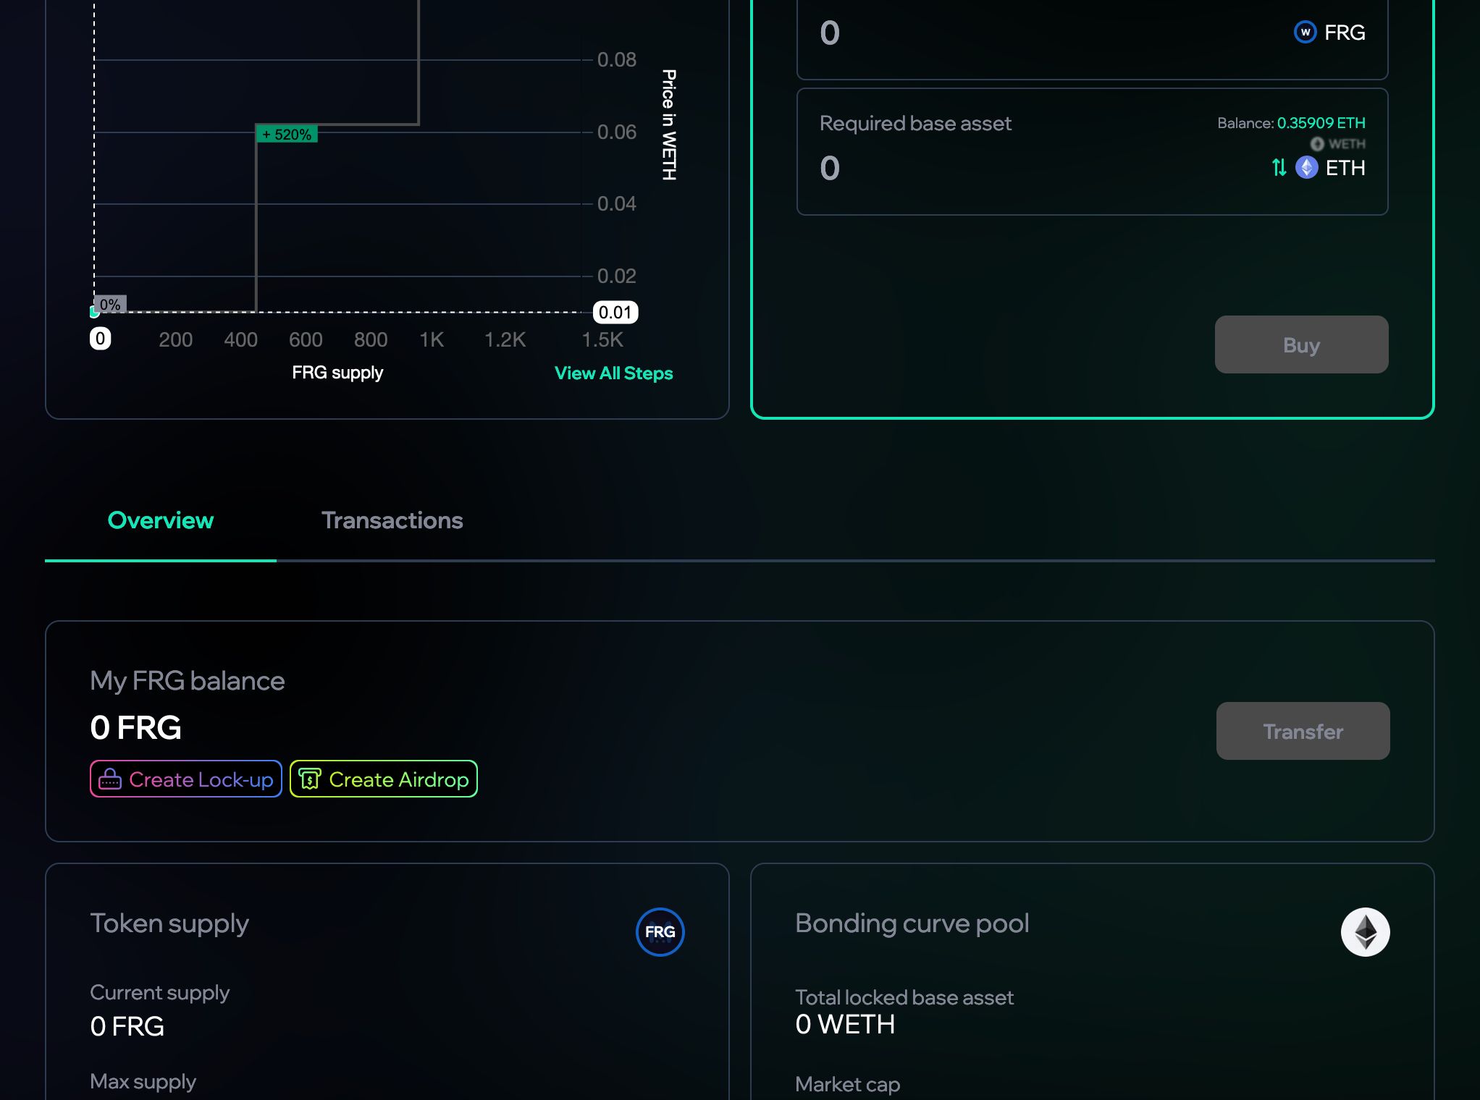Click the Create Airdrop button
The image size is (1480, 1100).
click(384, 779)
